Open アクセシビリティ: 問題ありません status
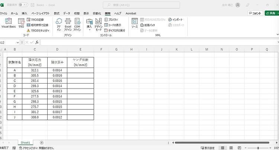This screenshot has width=279, height=150. 36,148
